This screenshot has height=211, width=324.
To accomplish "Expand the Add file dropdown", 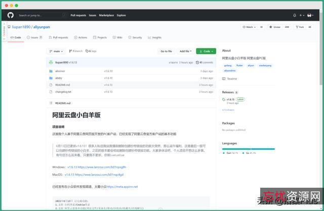I will click(x=186, y=51).
